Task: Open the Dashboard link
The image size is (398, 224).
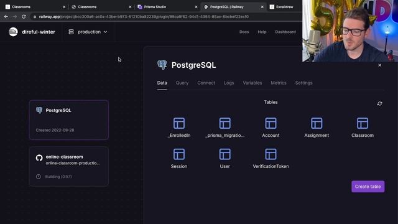Action: [x=285, y=32]
